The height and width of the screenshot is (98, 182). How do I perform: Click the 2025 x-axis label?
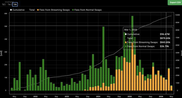click(x=130, y=96)
